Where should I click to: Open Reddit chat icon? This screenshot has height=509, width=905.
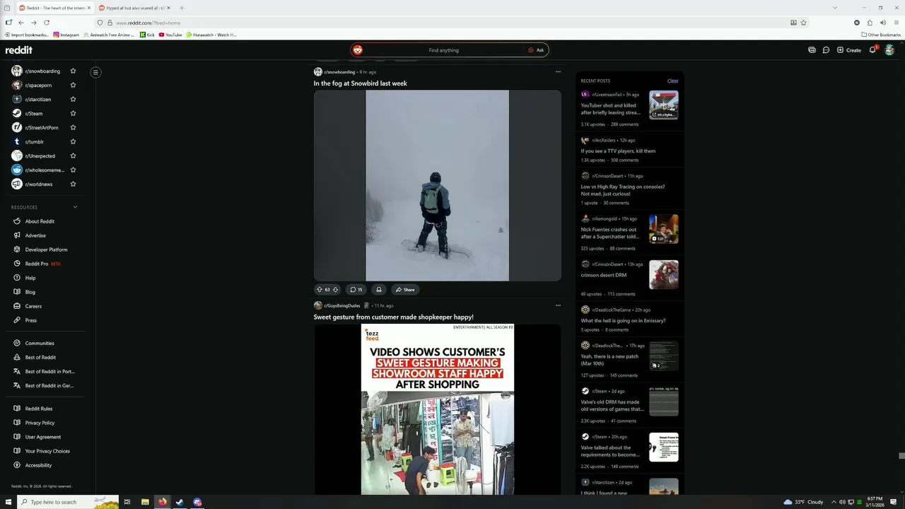coord(826,50)
